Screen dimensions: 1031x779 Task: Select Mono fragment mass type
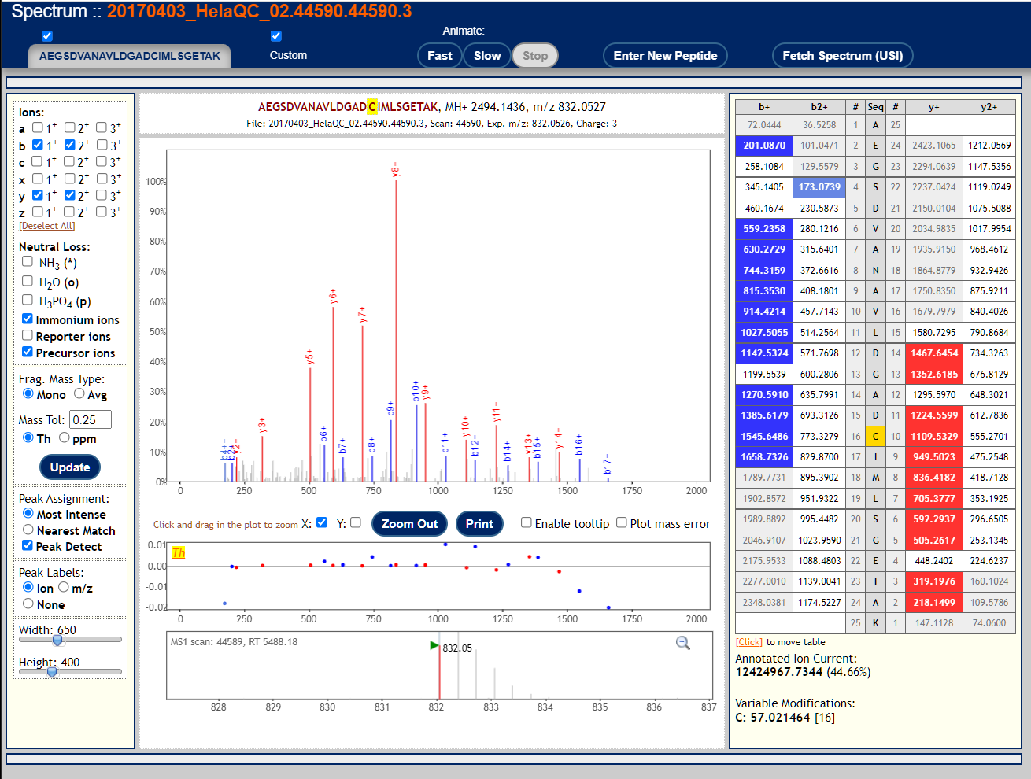pos(28,393)
